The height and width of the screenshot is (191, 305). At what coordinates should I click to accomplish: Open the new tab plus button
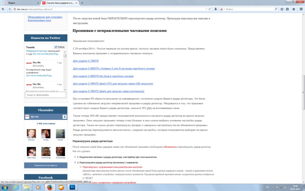pyautogui.click(x=82, y=3)
